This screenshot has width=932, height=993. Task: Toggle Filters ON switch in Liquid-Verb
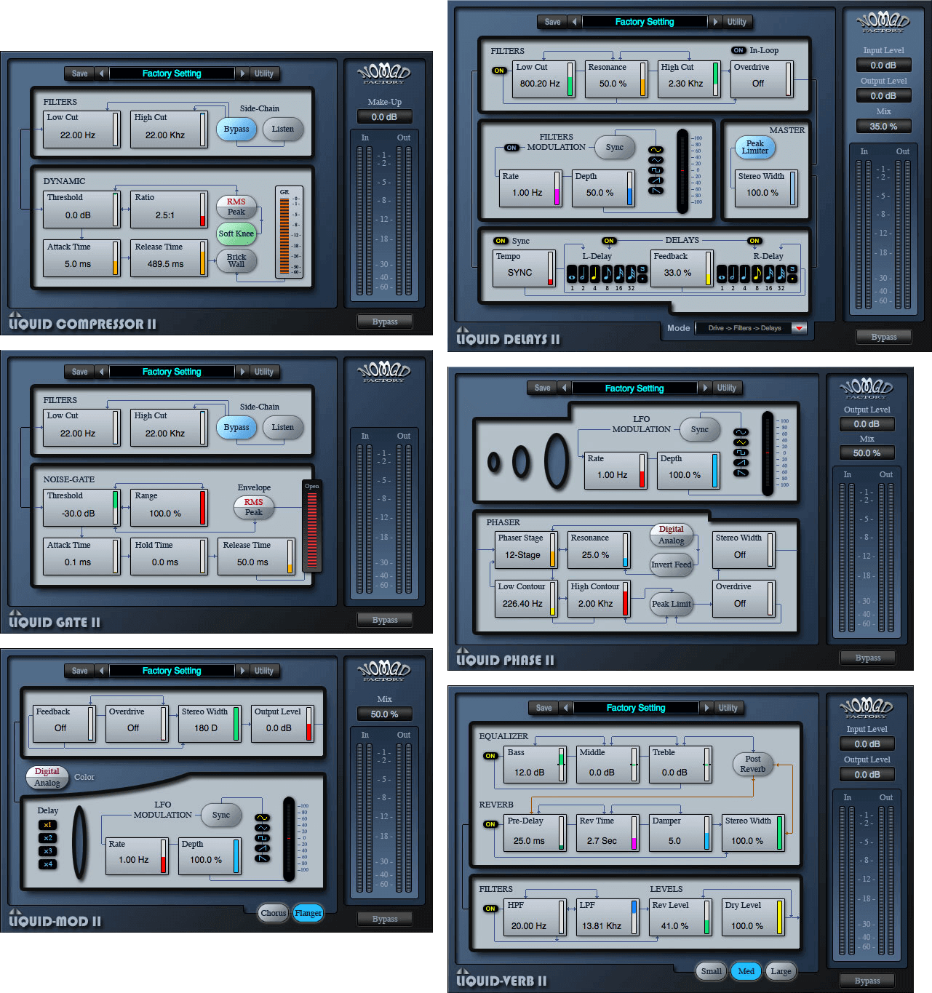[x=490, y=909]
